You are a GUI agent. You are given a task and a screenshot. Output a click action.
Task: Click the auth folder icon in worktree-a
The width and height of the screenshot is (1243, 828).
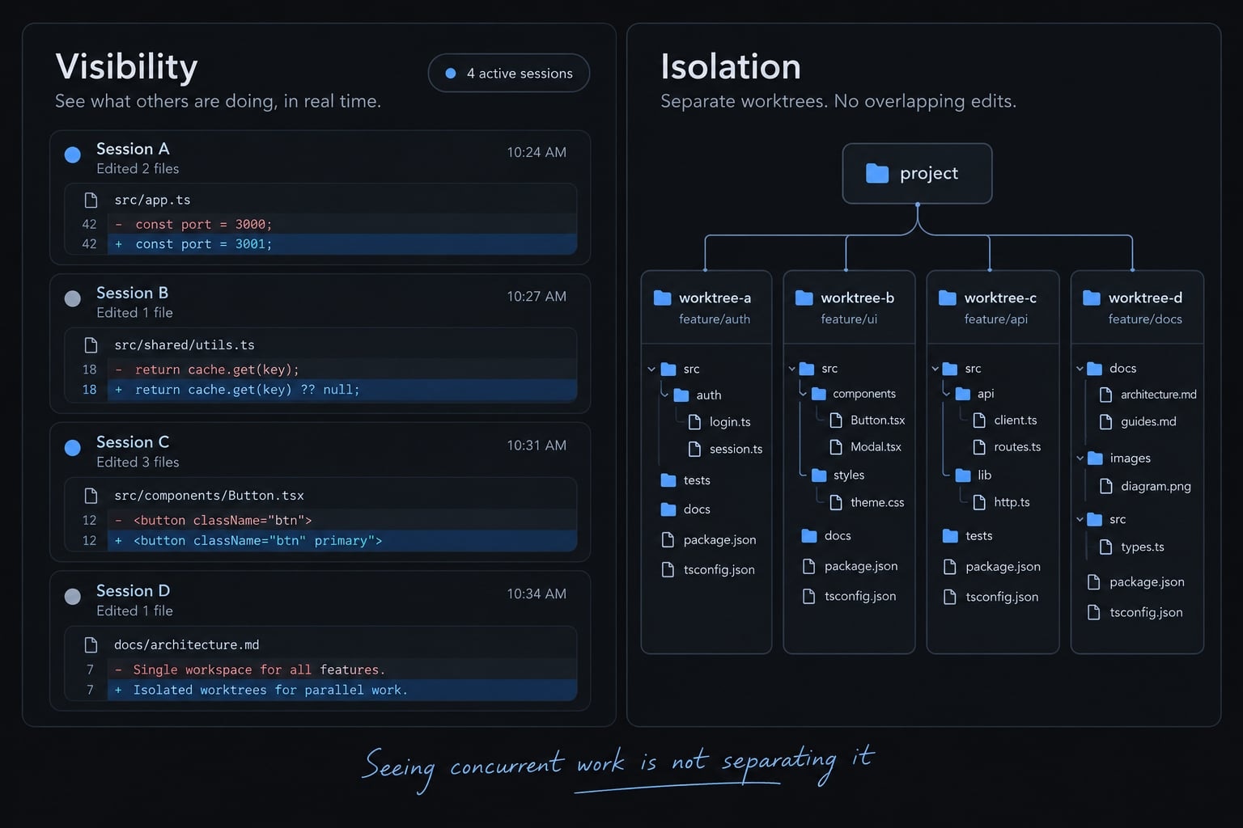(x=681, y=395)
